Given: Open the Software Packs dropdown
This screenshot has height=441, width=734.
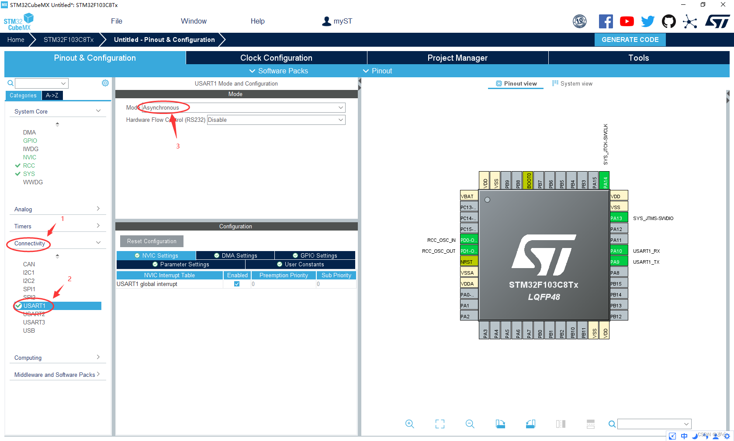Looking at the screenshot, I should tap(278, 71).
